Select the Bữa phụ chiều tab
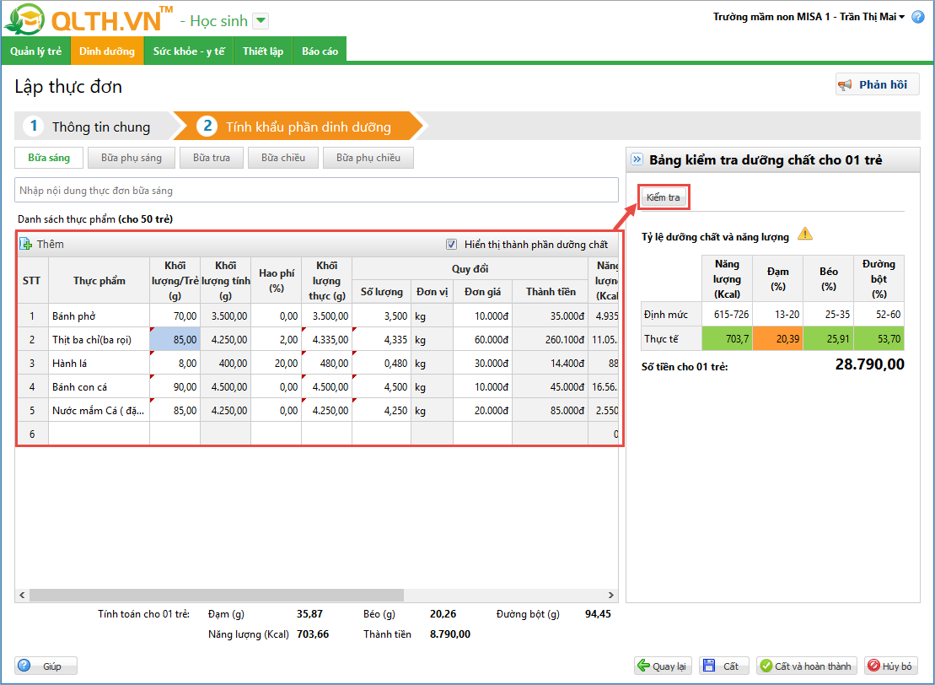Screen dimensions: 935x685 tap(368, 158)
